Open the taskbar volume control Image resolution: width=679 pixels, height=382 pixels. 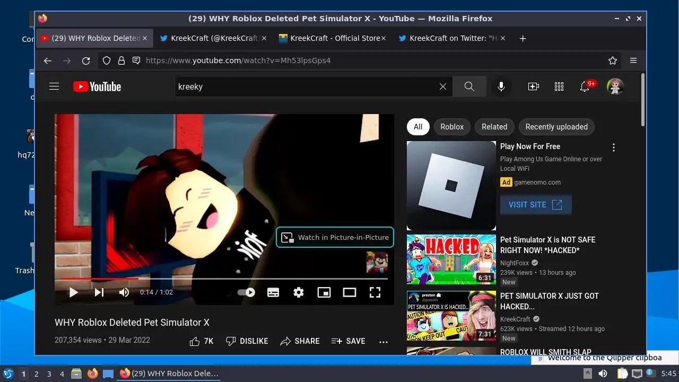(x=603, y=374)
